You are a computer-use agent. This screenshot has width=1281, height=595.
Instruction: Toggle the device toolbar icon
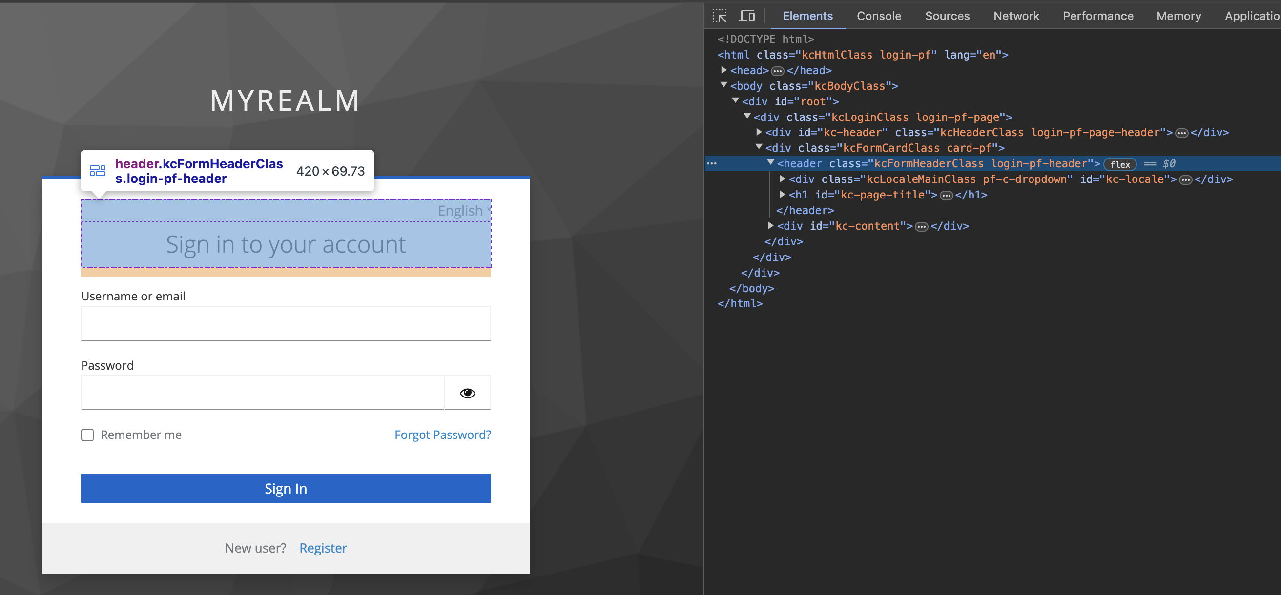pos(746,16)
